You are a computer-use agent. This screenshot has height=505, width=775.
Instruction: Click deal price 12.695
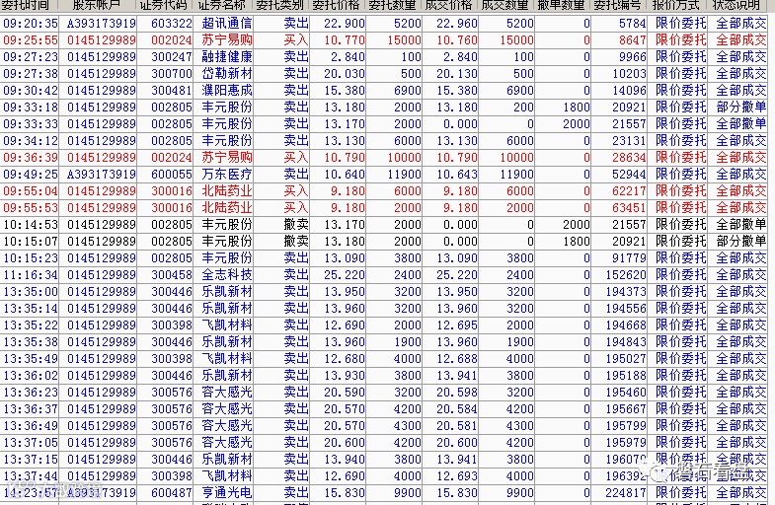point(457,325)
